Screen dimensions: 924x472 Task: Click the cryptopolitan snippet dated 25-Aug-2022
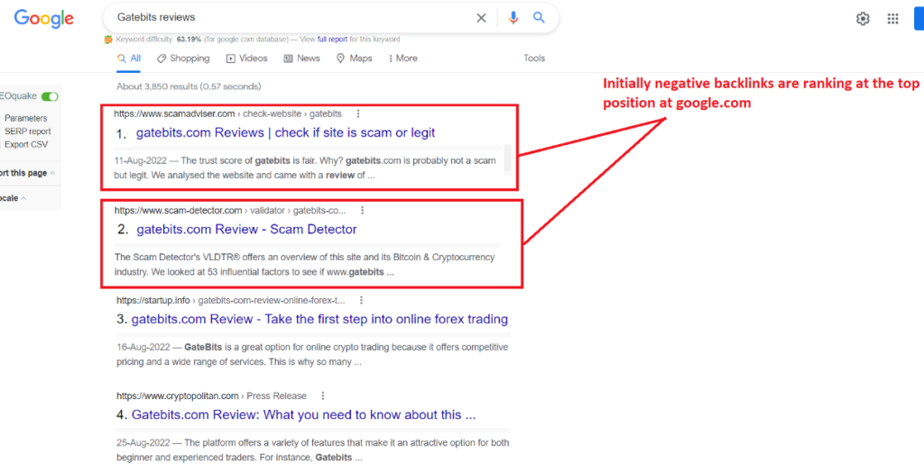(313, 450)
